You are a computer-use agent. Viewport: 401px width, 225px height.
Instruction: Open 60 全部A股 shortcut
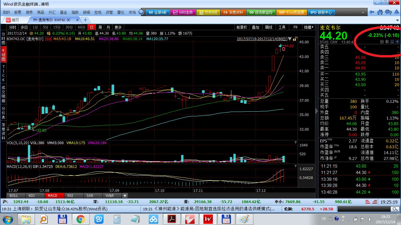(x=157, y=12)
